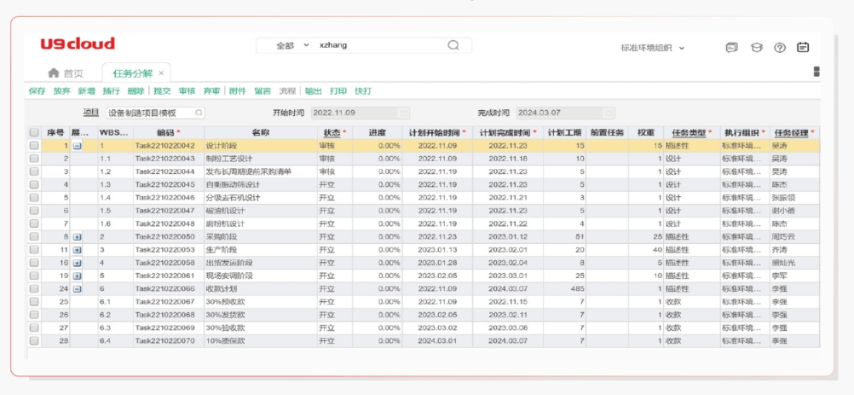
Task: Open the help question mark icon
Action: tap(780, 48)
